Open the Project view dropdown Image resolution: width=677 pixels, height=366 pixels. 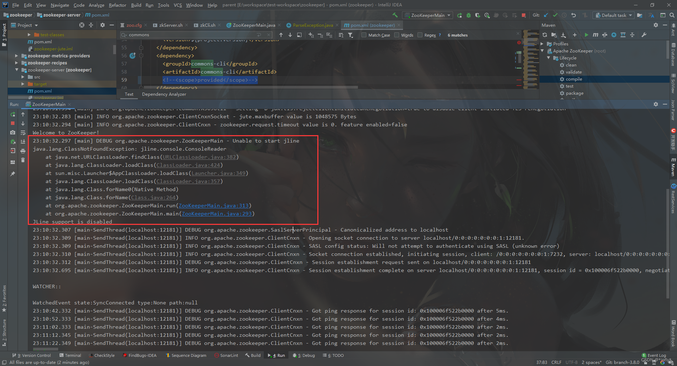click(25, 25)
